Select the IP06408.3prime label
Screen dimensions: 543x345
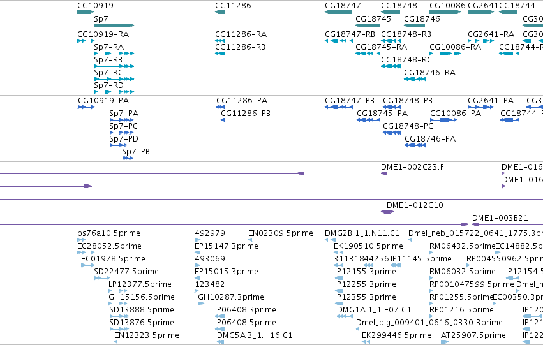click(246, 310)
